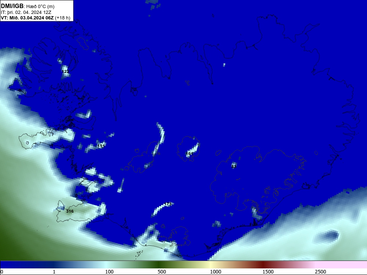
Task: Click the DMI/IGB title text
Action: click(x=12, y=6)
